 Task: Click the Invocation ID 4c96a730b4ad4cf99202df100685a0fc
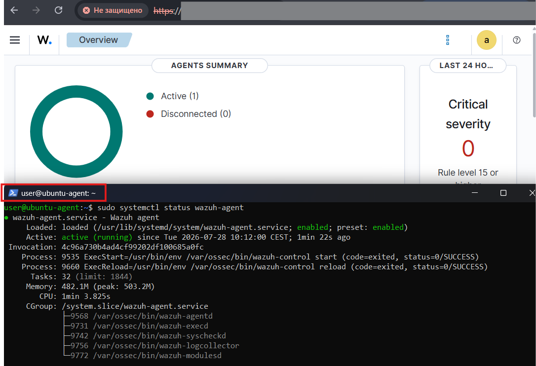click(133, 247)
